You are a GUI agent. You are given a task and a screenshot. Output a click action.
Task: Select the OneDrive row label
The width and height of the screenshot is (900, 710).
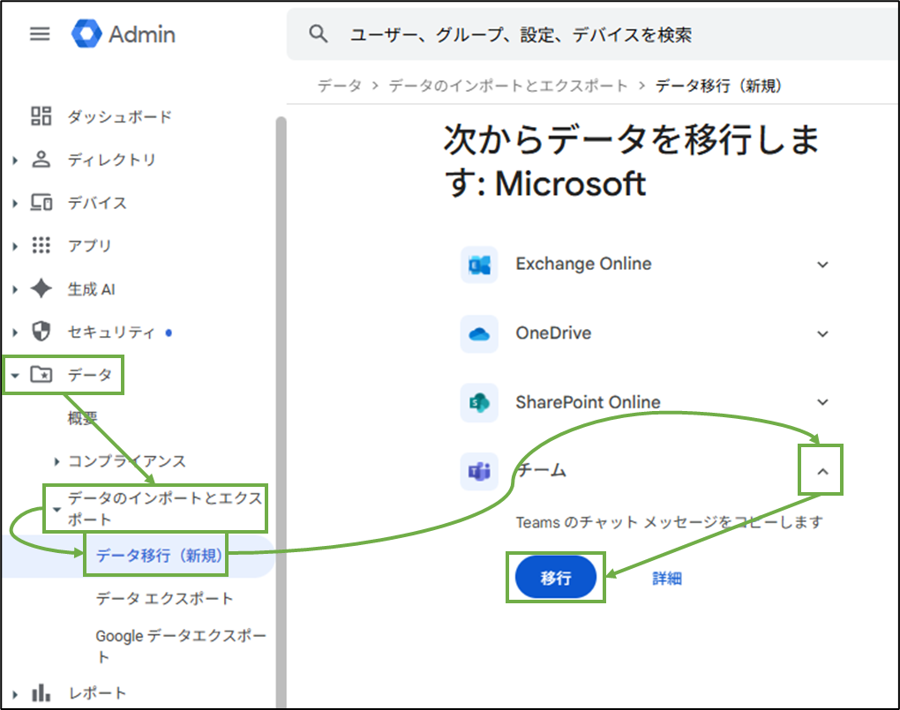pyautogui.click(x=553, y=333)
